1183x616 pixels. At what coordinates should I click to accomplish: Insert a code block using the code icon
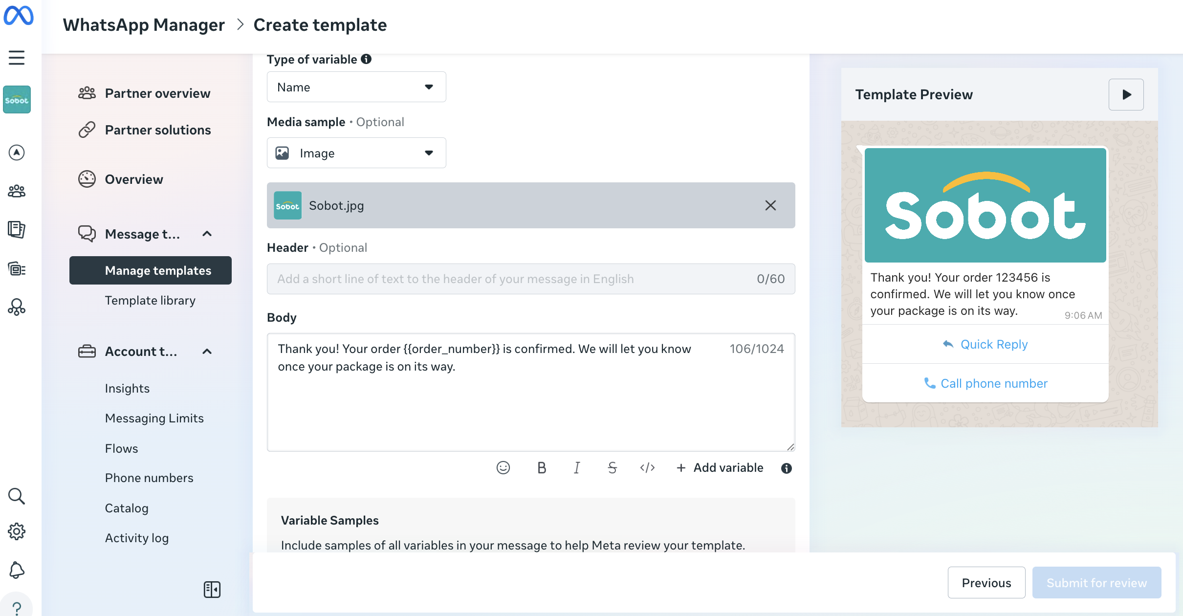(x=647, y=468)
